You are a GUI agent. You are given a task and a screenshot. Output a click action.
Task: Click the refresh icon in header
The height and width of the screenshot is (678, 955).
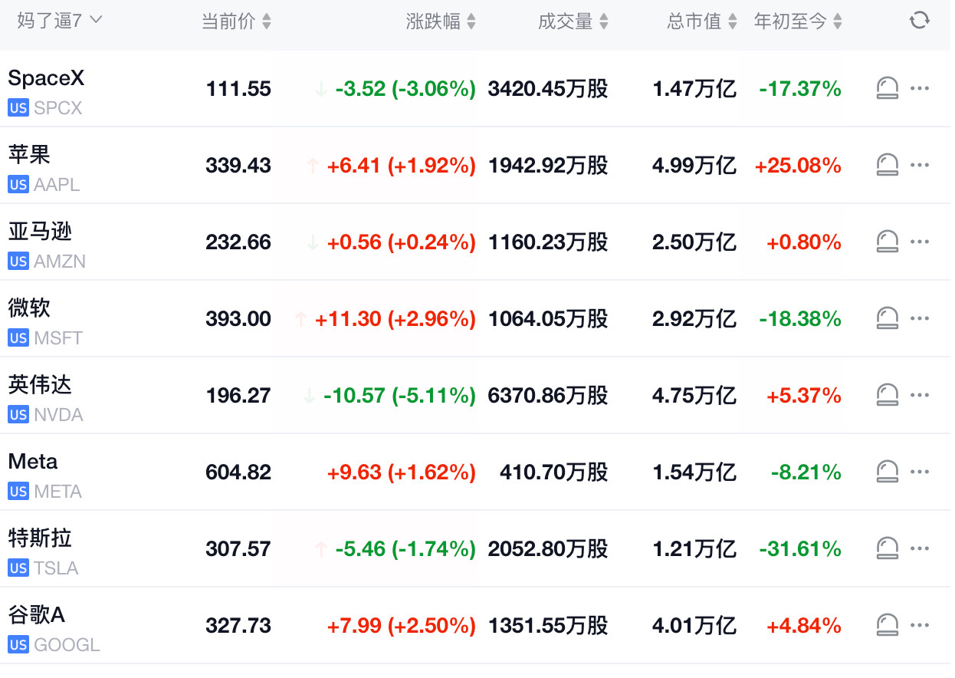[x=919, y=21]
